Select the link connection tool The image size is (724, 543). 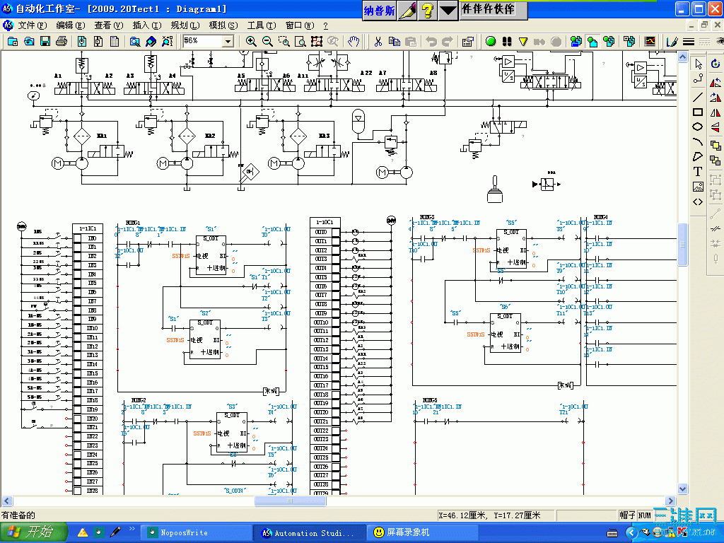coord(698,79)
